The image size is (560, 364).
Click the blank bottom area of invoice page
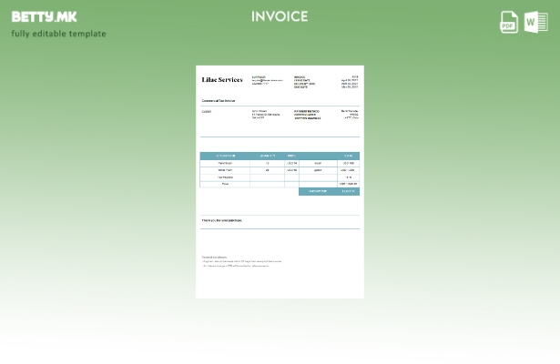point(280,284)
